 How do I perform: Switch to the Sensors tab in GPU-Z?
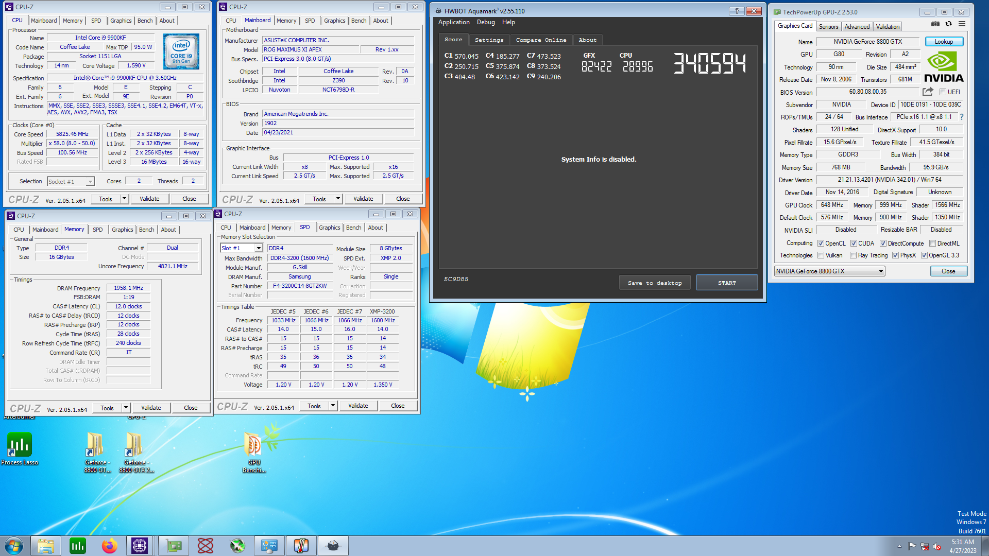[x=828, y=27]
